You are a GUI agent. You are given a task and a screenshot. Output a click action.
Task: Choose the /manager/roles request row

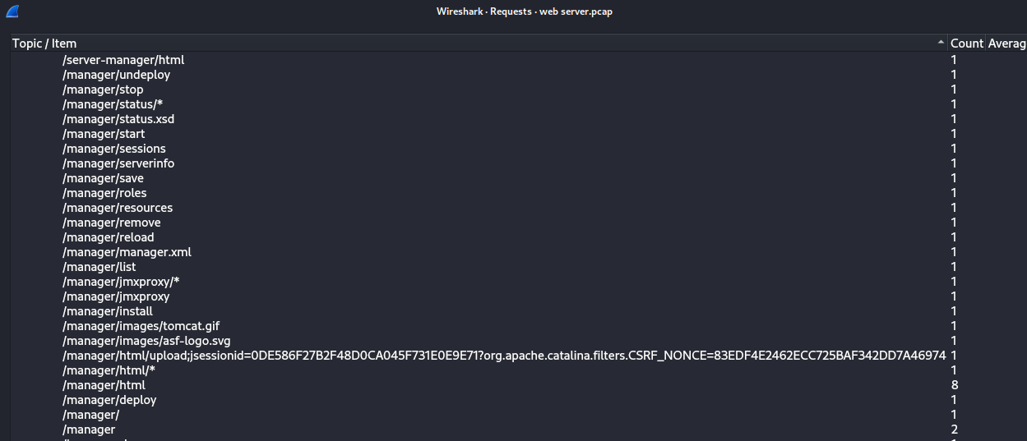coord(104,193)
